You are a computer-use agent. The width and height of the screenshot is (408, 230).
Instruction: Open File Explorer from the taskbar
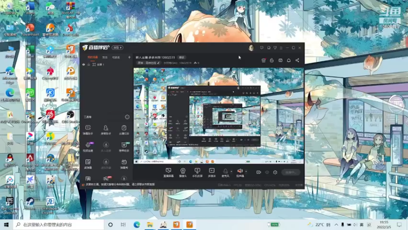(x=150, y=224)
